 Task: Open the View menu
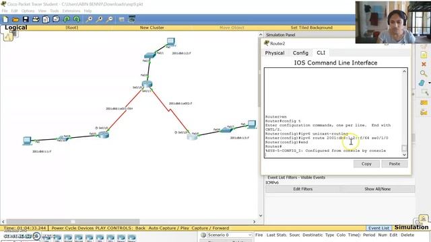tap(42, 11)
